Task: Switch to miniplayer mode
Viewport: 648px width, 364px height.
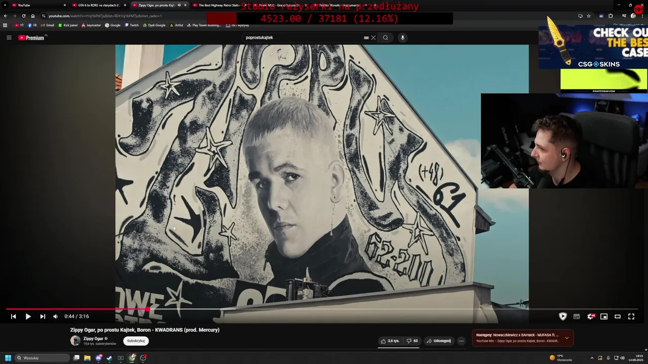Action: (x=604, y=316)
